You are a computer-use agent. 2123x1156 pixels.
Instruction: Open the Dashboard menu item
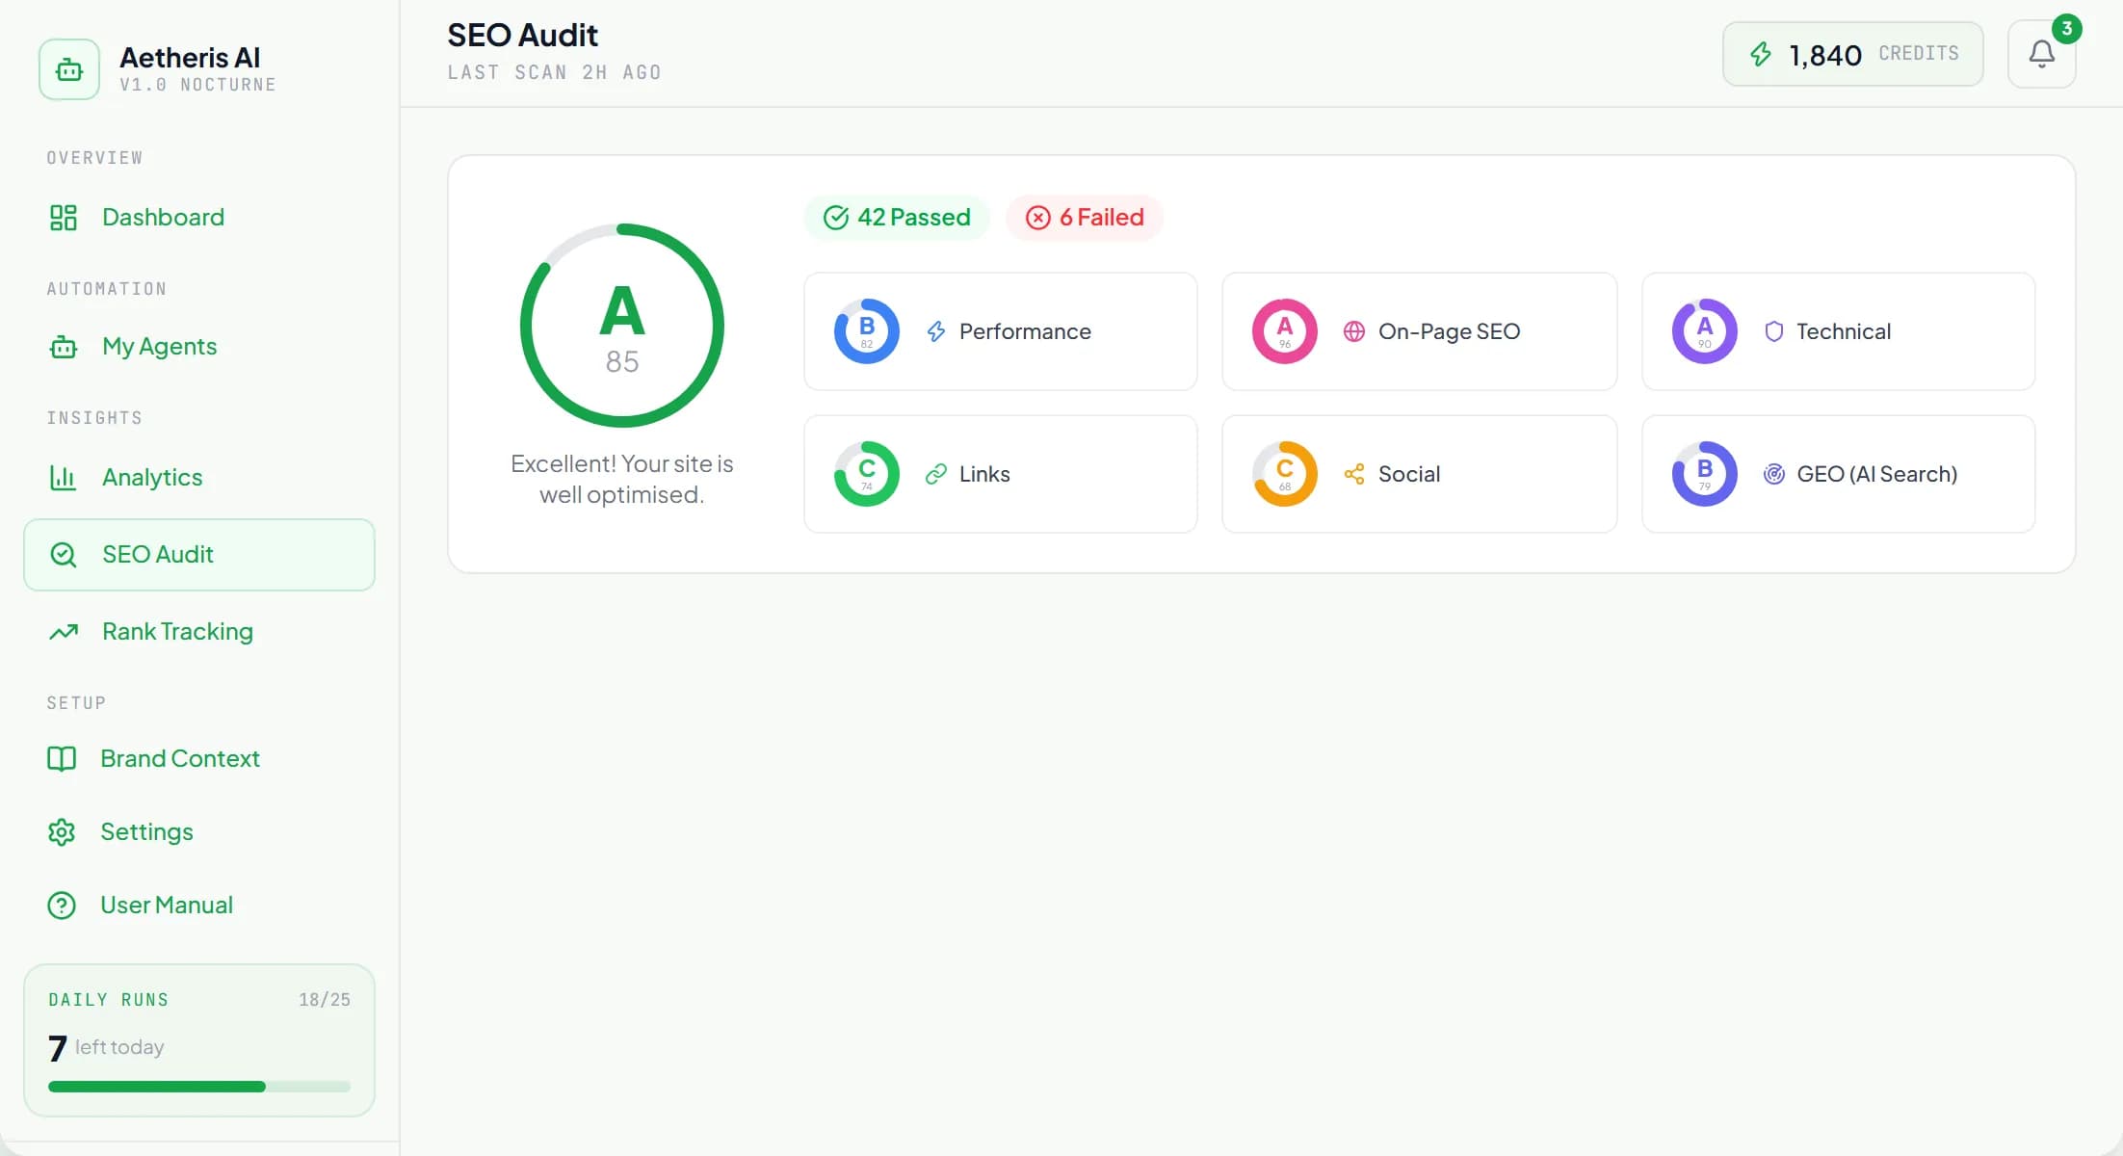199,218
